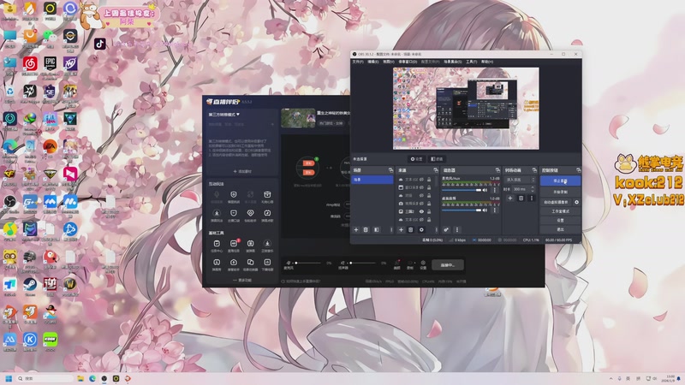Open the 帮助(H) menu in OBS
The height and width of the screenshot is (385, 685).
(x=486, y=62)
